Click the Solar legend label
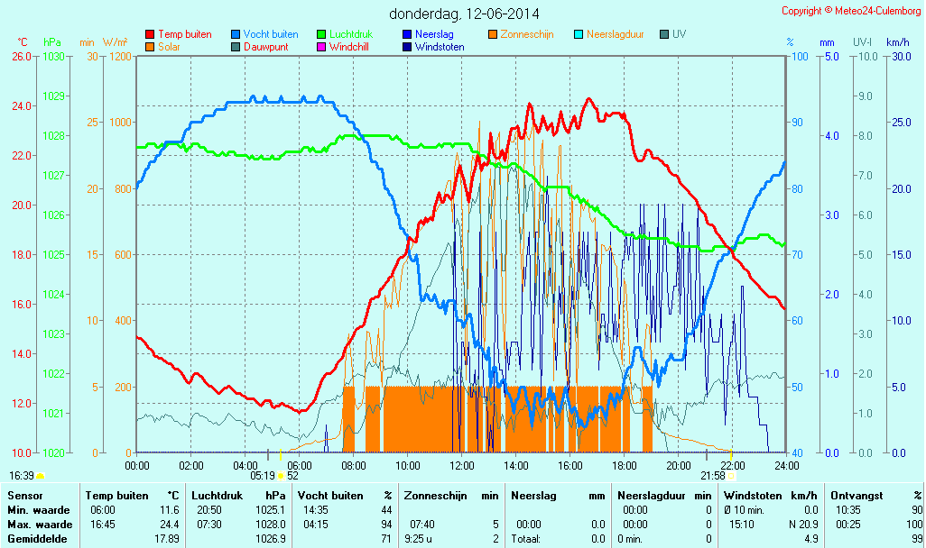The width and height of the screenshot is (926, 548). pyautogui.click(x=169, y=46)
